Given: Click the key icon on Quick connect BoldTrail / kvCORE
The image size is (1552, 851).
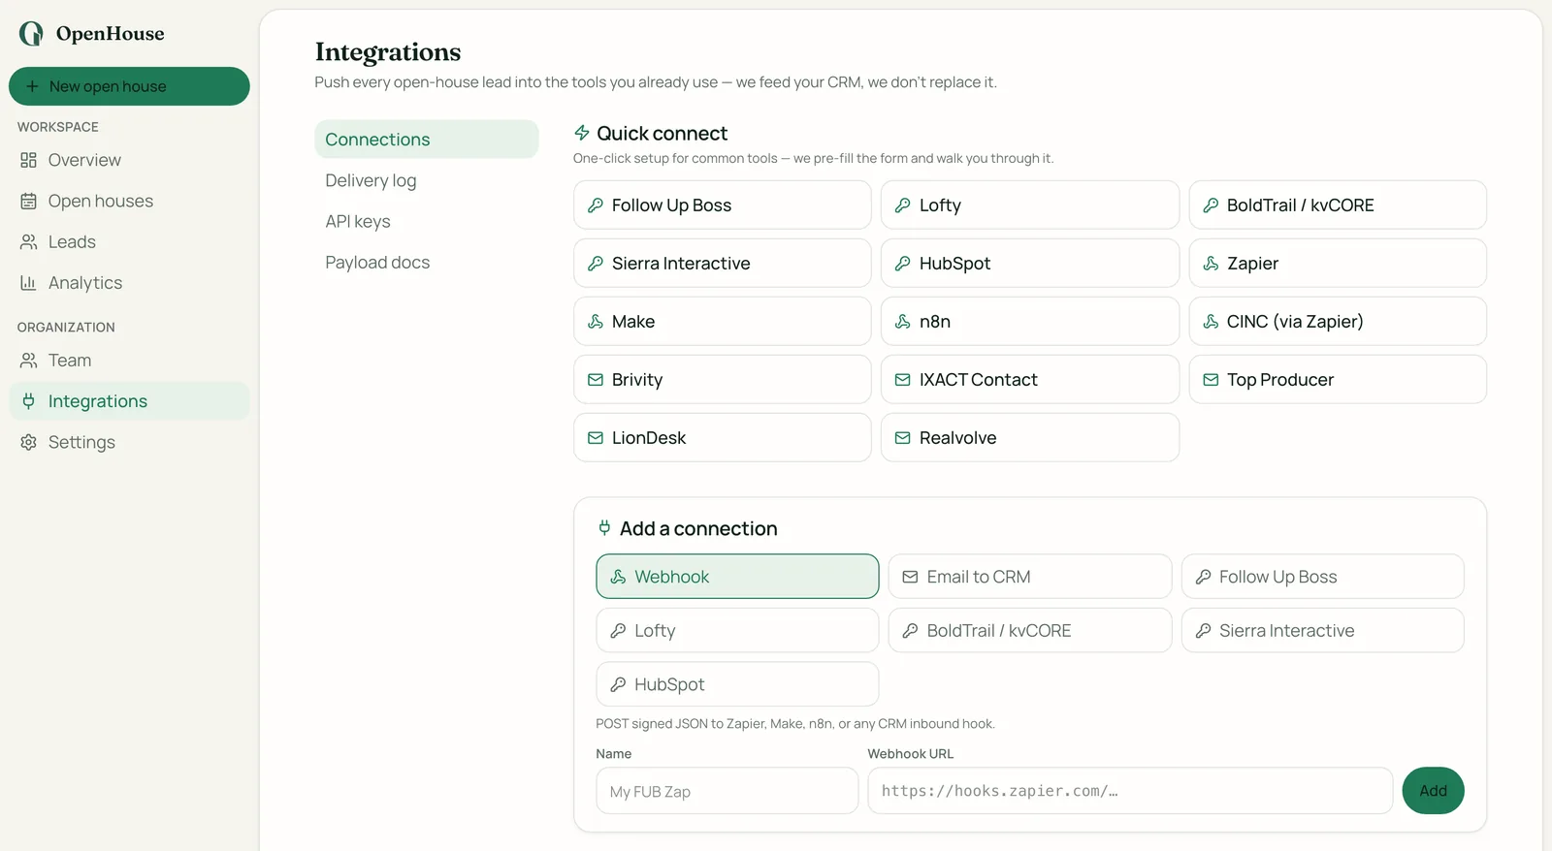Looking at the screenshot, I should point(1211,205).
